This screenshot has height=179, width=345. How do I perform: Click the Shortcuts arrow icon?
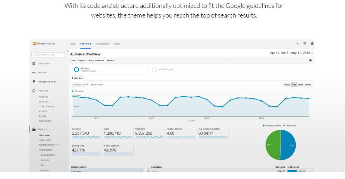pos(34,73)
